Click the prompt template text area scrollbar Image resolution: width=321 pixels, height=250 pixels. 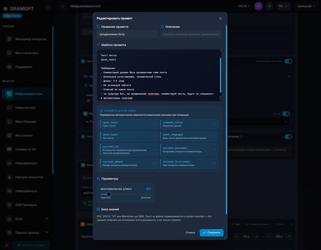tap(220, 75)
